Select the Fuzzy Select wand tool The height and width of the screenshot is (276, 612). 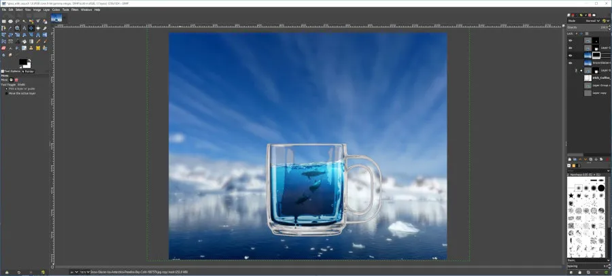24,21
